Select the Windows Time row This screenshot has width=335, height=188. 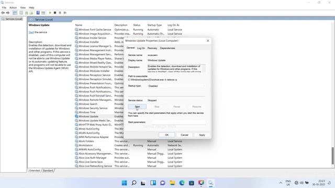[x=87, y=112]
